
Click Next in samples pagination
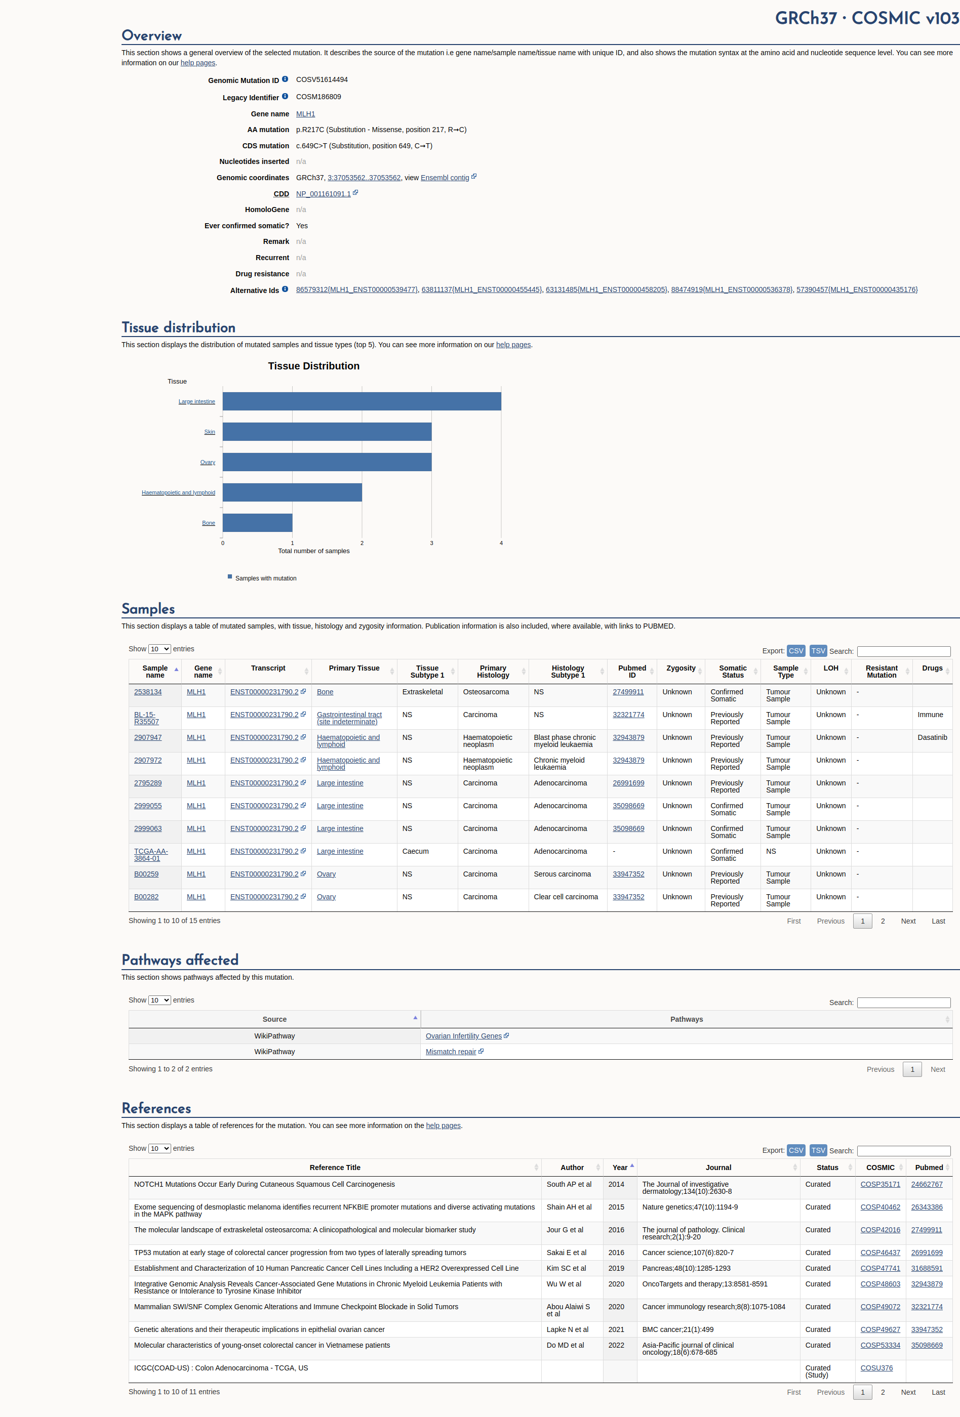[908, 921]
